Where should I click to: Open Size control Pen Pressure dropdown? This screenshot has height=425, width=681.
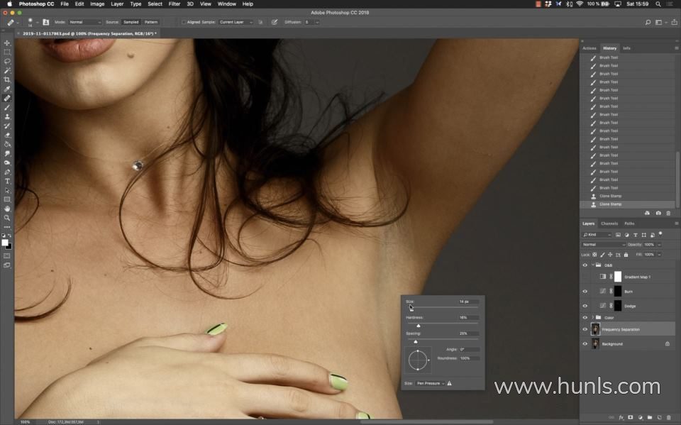pyautogui.click(x=430, y=383)
